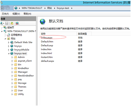Select the iisstart.htm default document
The width and height of the screenshot is (131, 106).
pyautogui.click(x=47, y=57)
